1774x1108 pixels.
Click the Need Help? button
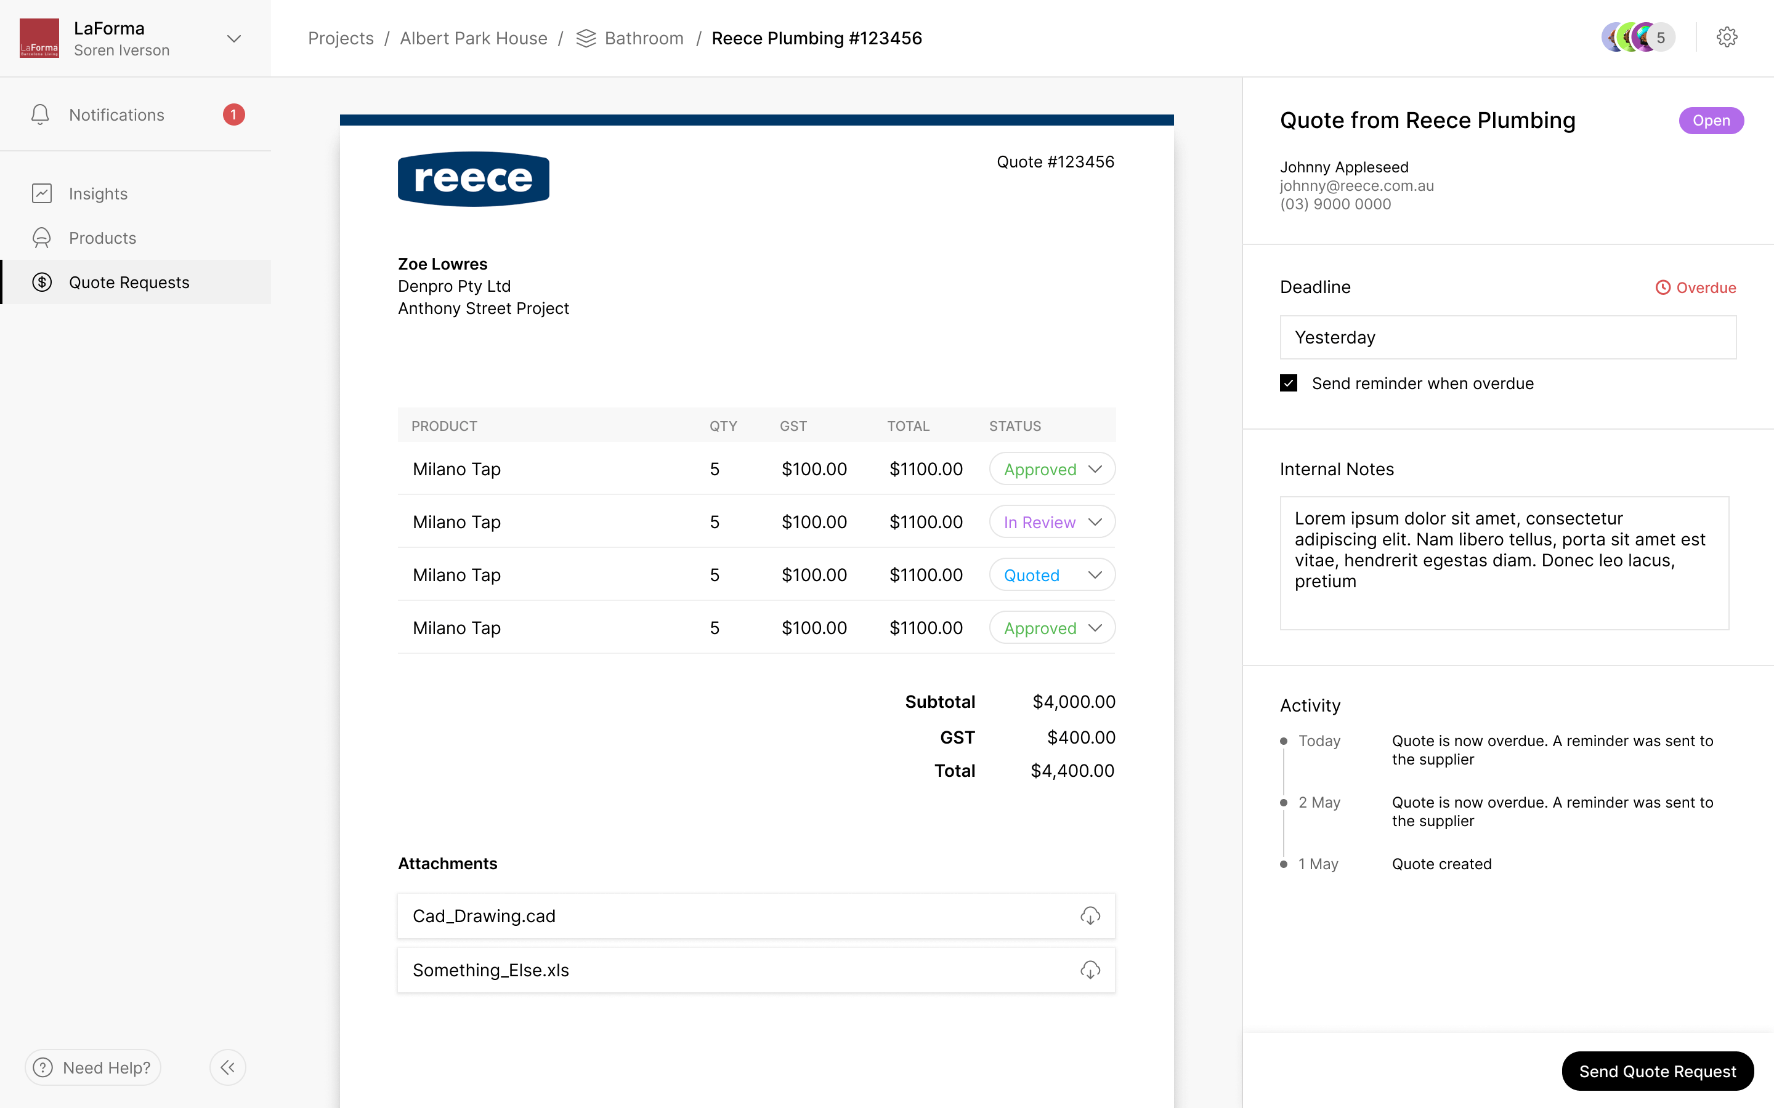click(x=93, y=1068)
